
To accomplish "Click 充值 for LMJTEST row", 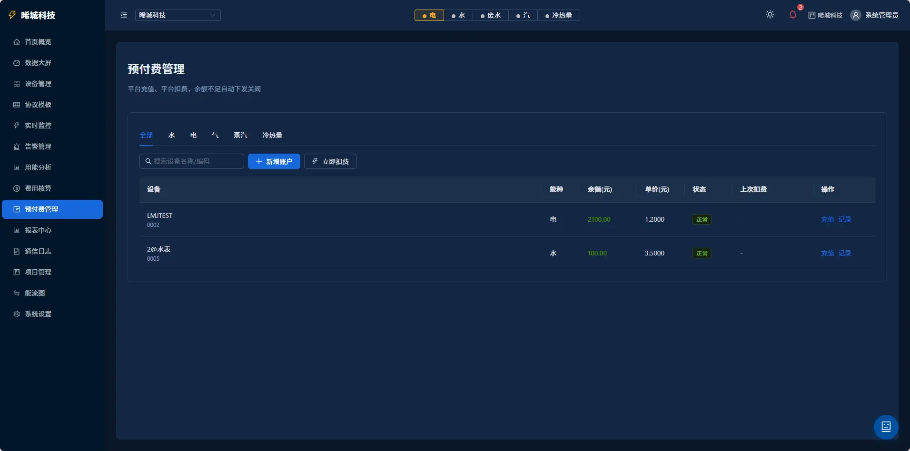I will pos(828,219).
